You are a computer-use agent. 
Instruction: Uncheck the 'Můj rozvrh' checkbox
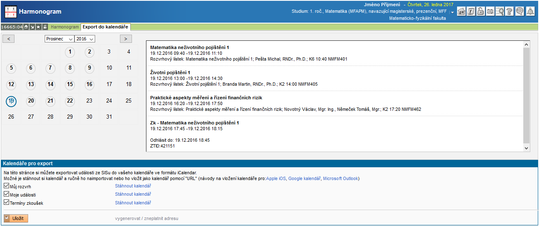pyautogui.click(x=6, y=186)
